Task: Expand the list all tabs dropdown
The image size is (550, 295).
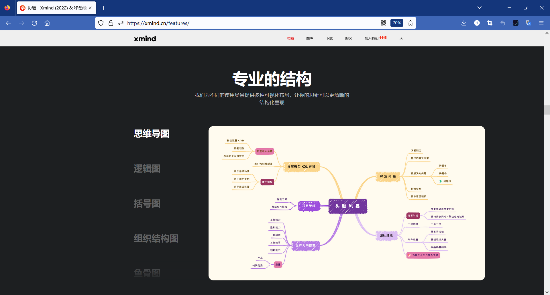Action: coord(480,8)
